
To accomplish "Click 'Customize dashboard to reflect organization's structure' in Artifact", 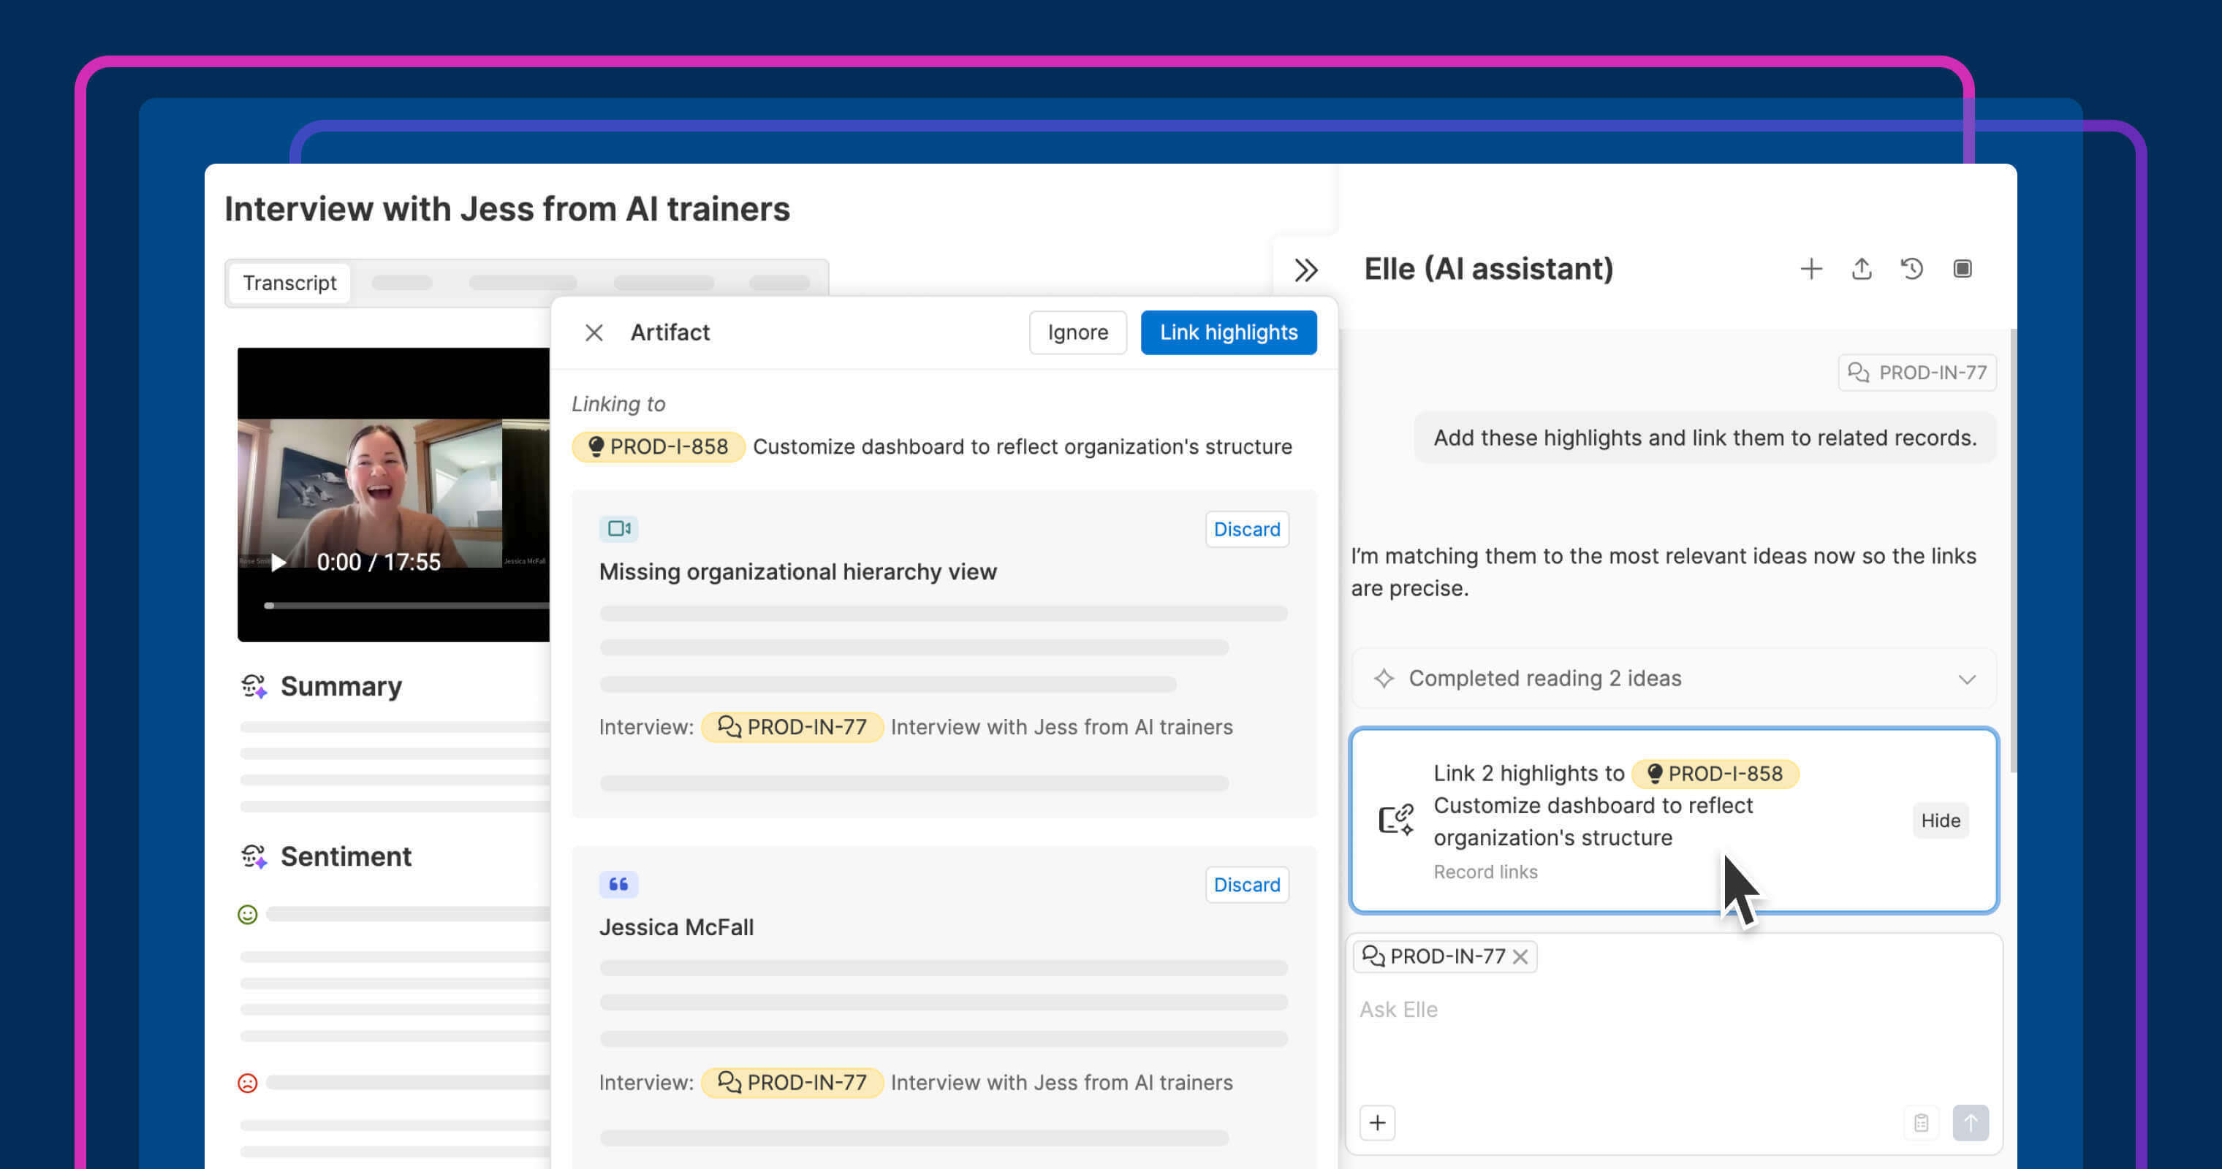I will point(1022,446).
